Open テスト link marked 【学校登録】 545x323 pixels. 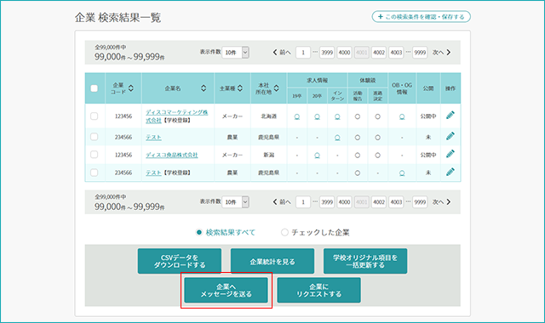pos(153,173)
